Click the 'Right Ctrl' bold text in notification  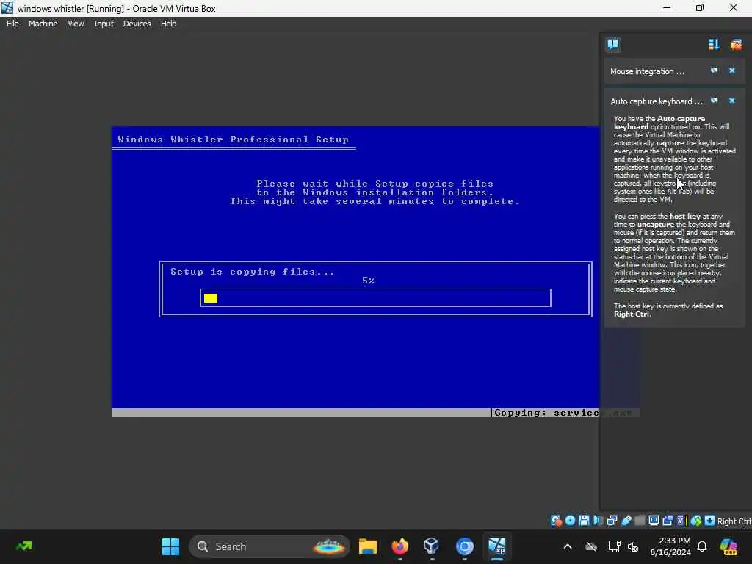click(632, 314)
